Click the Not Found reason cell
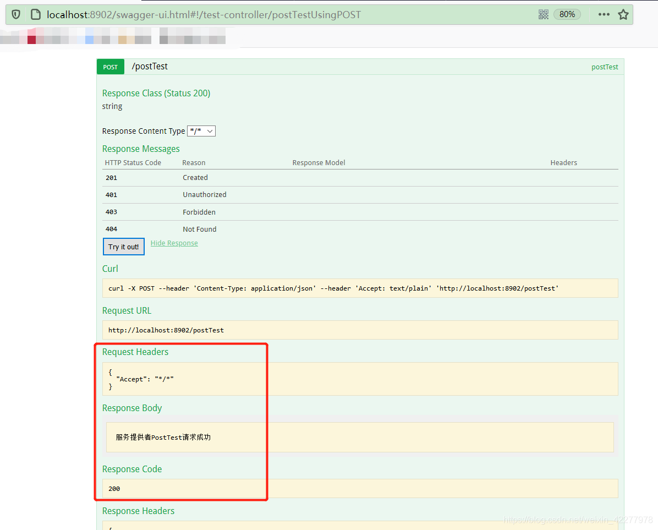 pyautogui.click(x=200, y=229)
